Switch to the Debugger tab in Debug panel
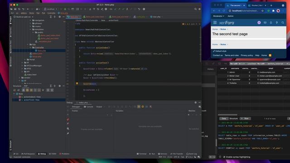Viewport: 290px width, 163px height. (76, 107)
